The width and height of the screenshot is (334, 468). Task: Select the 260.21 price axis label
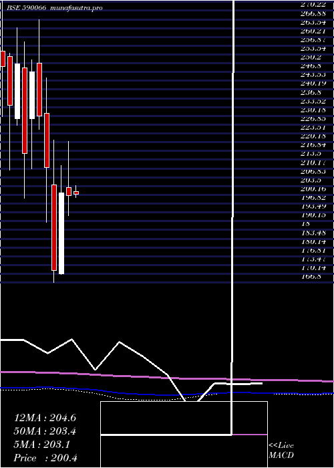pos(313,31)
